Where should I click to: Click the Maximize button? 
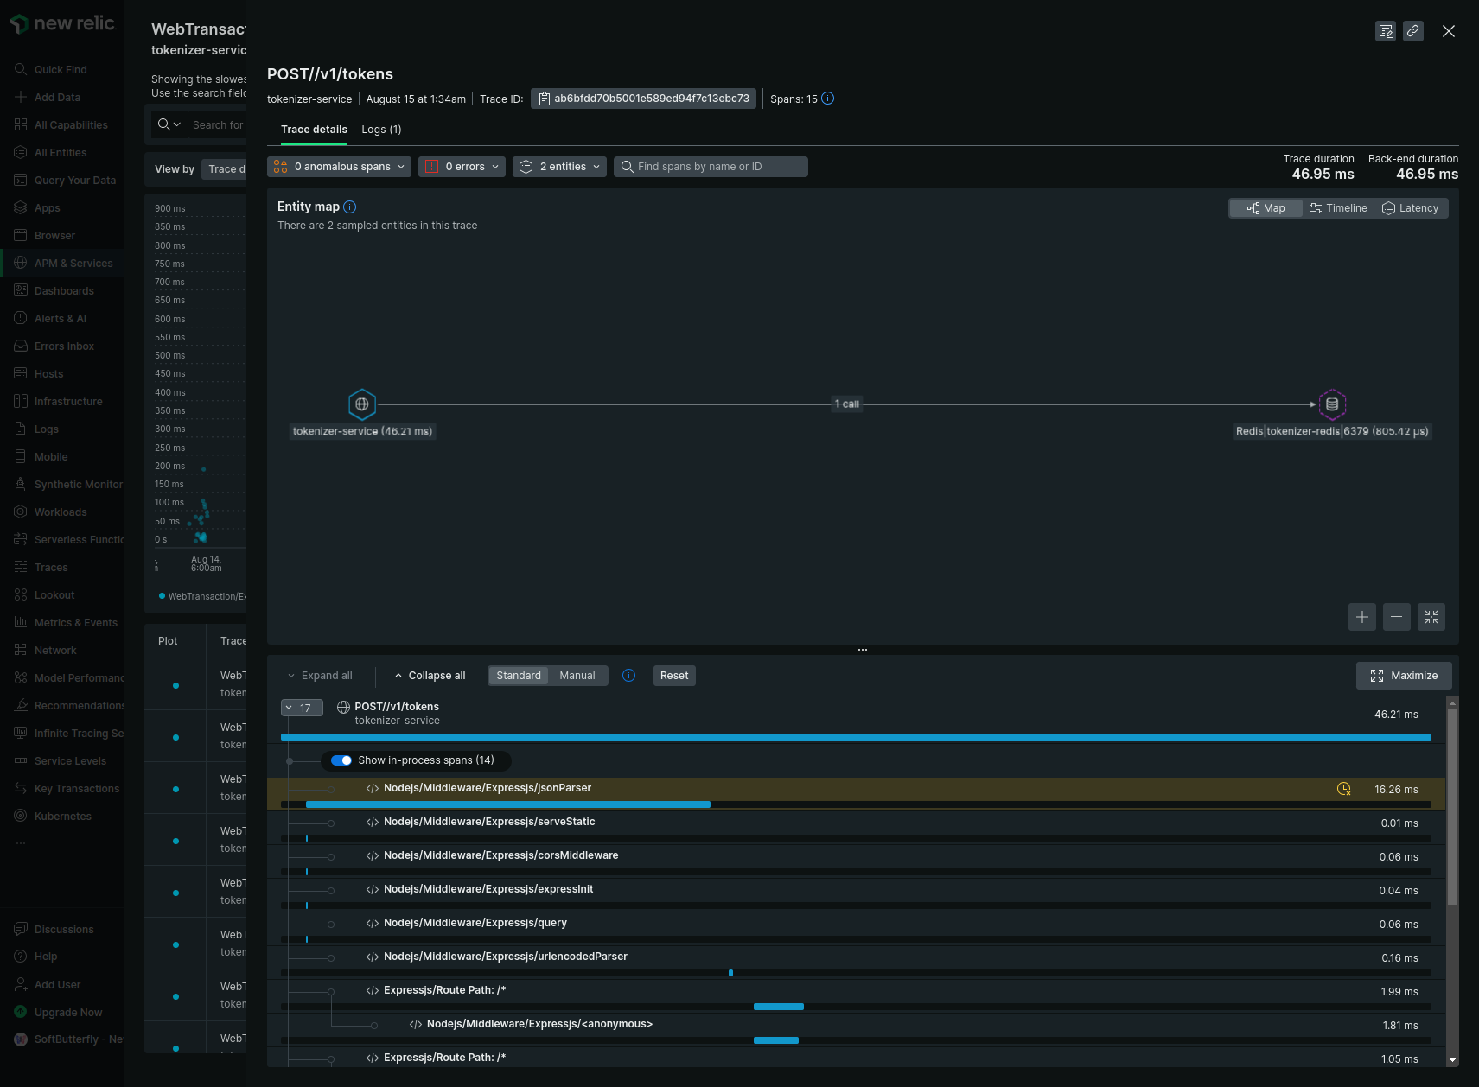coord(1404,676)
